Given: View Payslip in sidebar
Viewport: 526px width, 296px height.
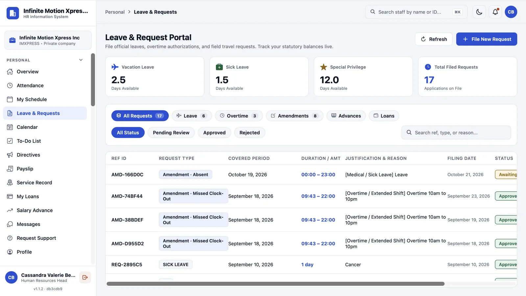Looking at the screenshot, I should pos(45,169).
